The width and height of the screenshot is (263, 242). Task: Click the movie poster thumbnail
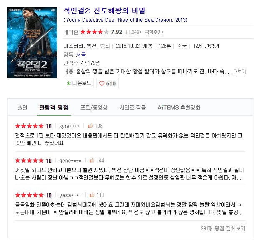click(32, 42)
